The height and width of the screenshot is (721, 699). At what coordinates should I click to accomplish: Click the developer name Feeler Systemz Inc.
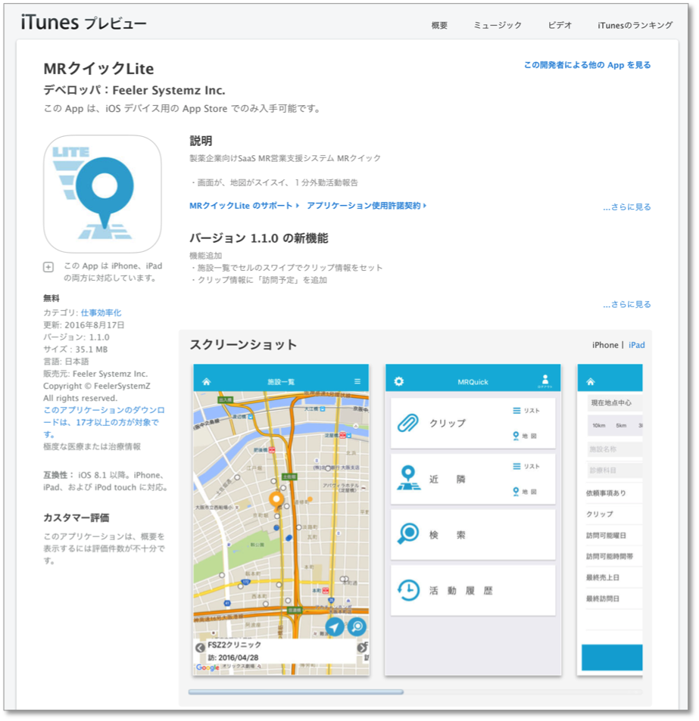point(168,90)
